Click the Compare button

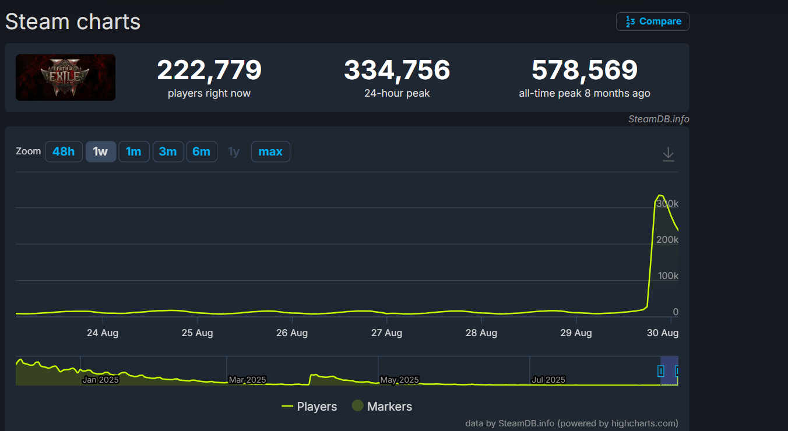pyautogui.click(x=652, y=22)
